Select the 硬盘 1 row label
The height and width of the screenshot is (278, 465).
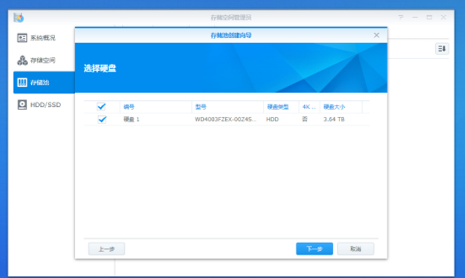click(132, 119)
